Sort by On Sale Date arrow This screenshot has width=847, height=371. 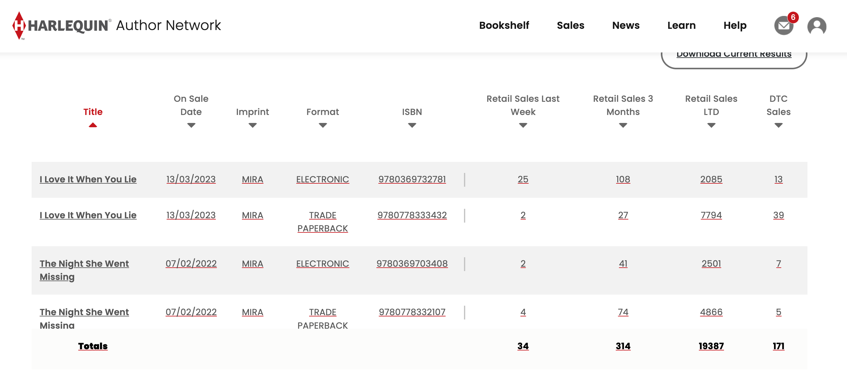191,125
